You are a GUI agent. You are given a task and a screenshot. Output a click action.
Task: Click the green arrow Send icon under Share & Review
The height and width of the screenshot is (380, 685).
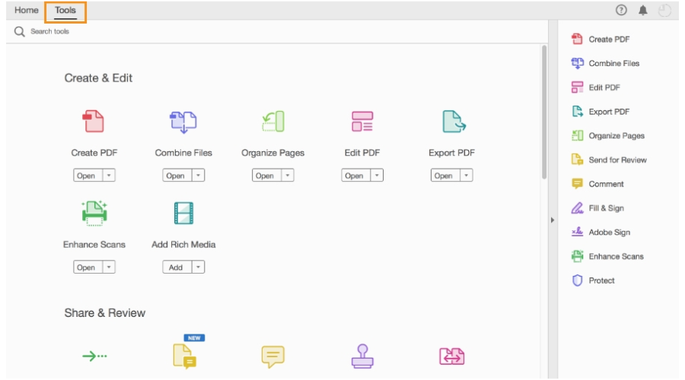coord(94,356)
